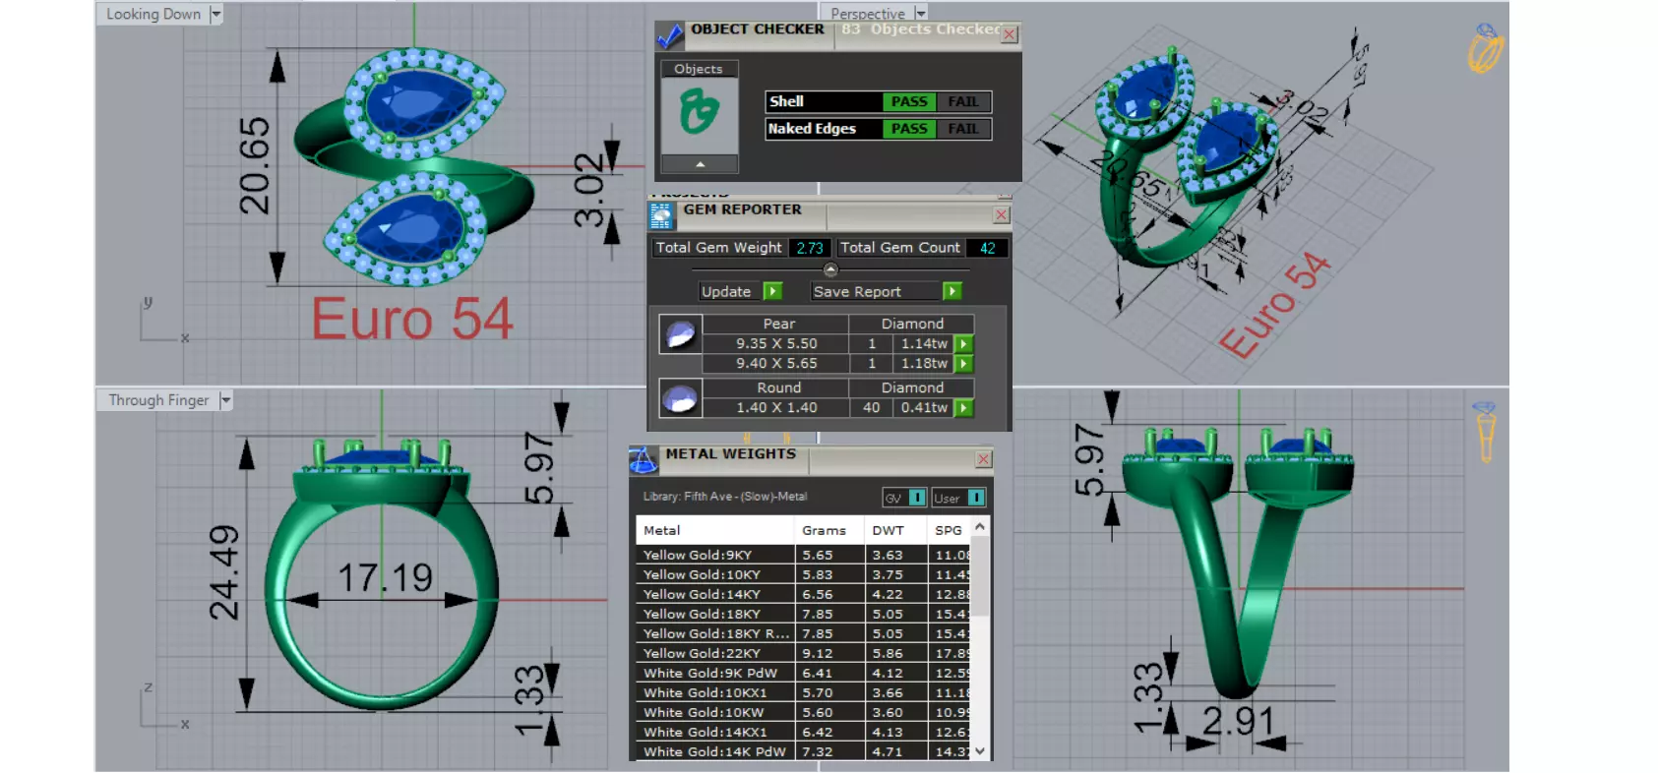The height and width of the screenshot is (773, 1658).
Task: Click the Library: Fifth Ave metal label
Action: pos(725,497)
